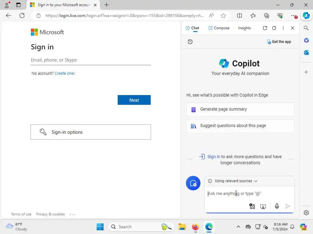Viewport: 313px width, 234px height.
Task: Open File Explorer from taskbar
Action: pos(182,227)
